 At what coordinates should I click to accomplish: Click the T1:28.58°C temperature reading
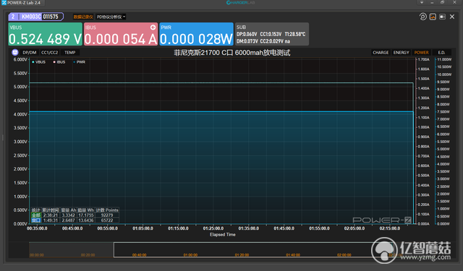(x=295, y=34)
